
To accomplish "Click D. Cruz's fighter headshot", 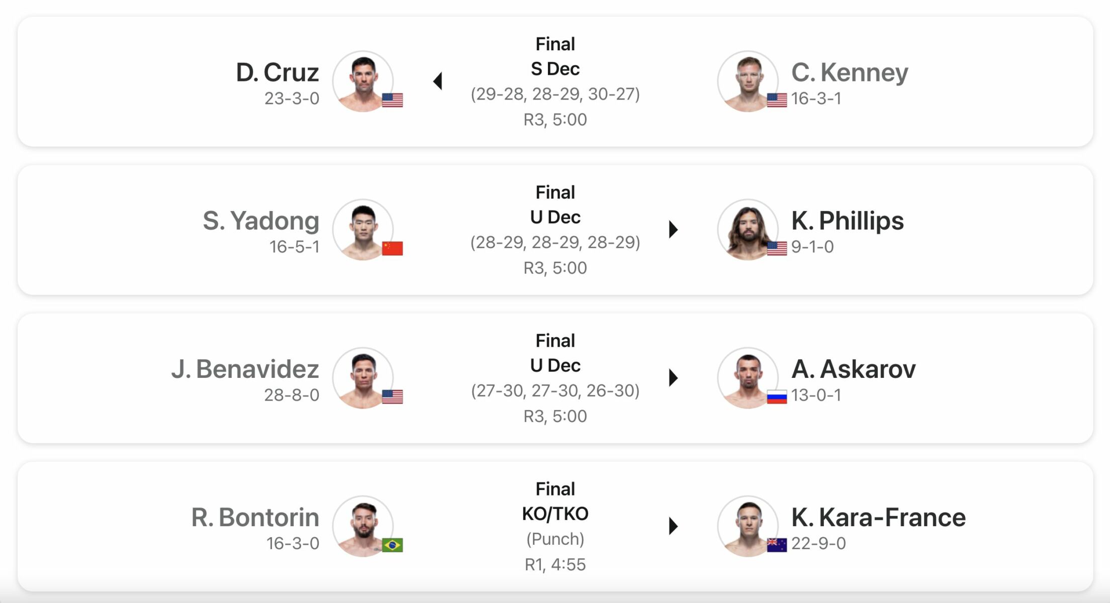I will [363, 81].
